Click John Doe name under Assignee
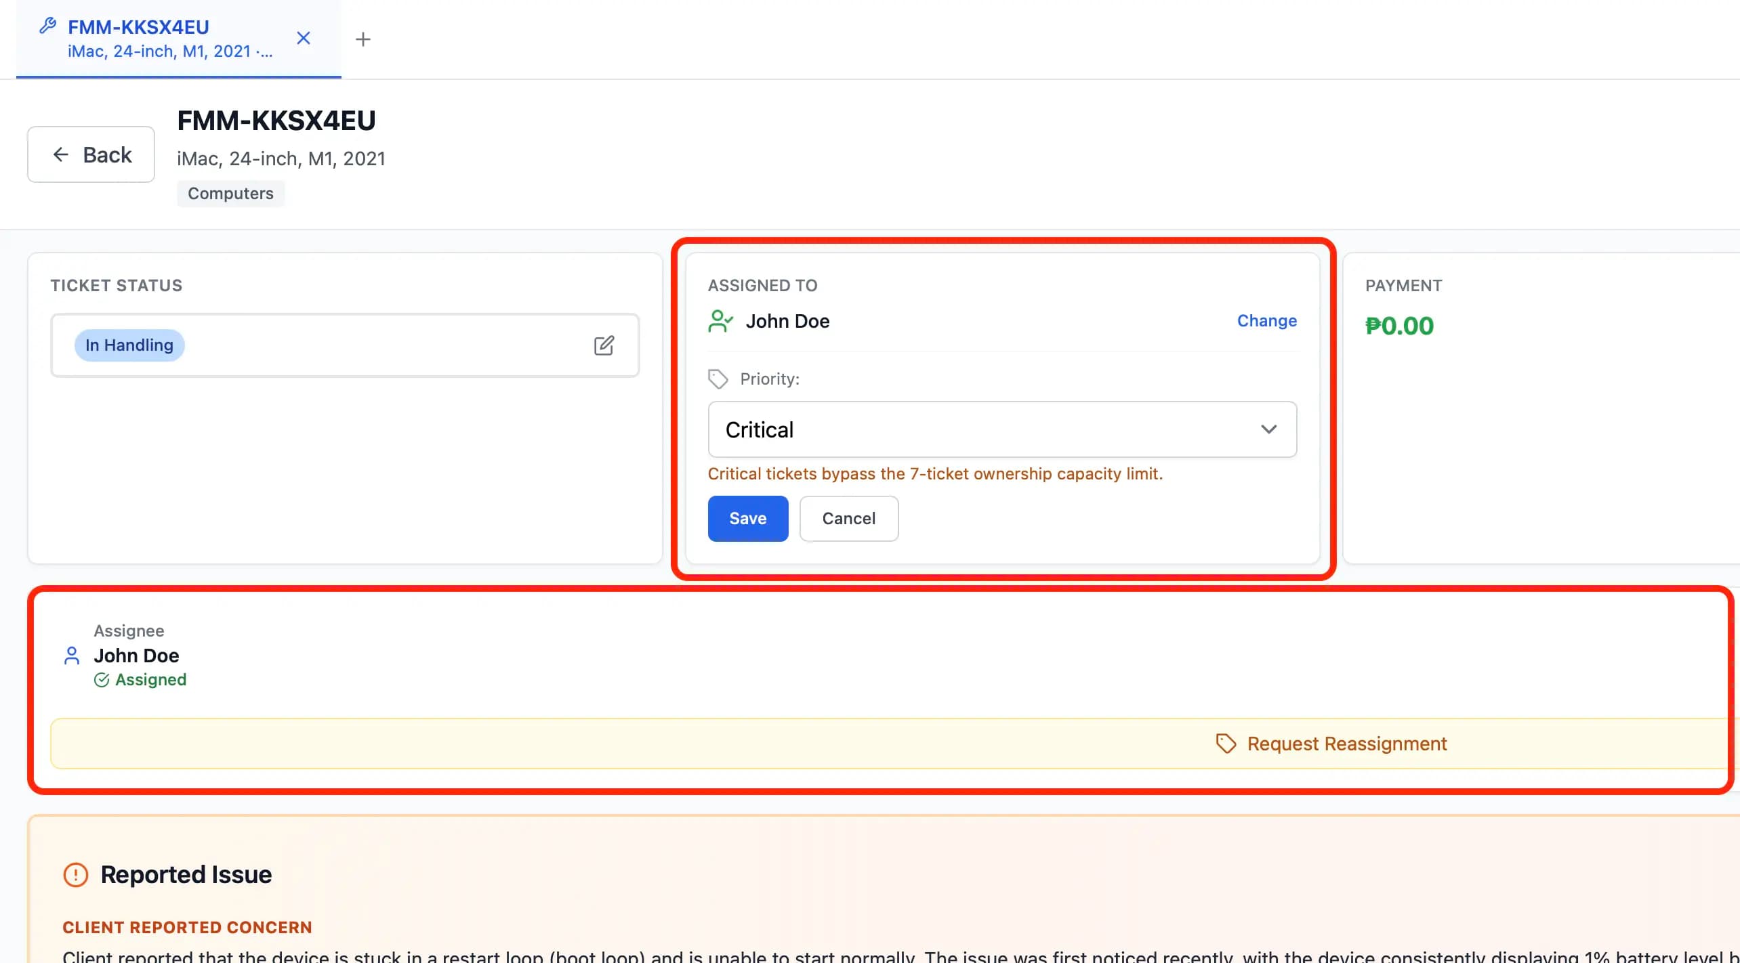 click(136, 656)
